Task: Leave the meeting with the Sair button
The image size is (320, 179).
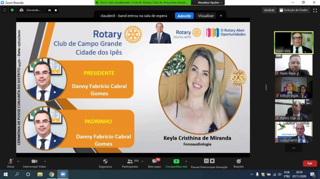Action: (309, 163)
